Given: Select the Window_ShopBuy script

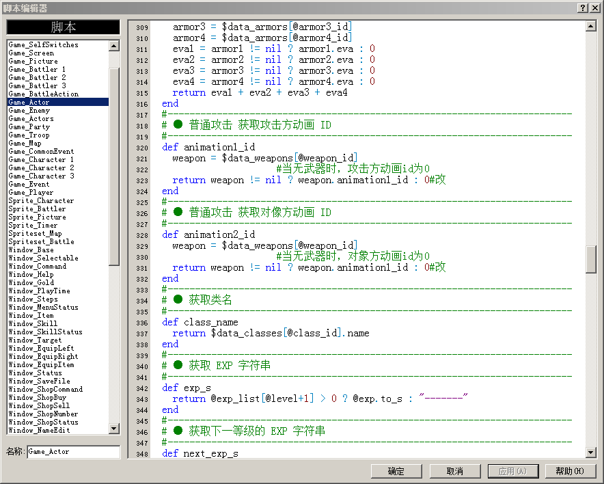Looking at the screenshot, I should click(x=58, y=397).
